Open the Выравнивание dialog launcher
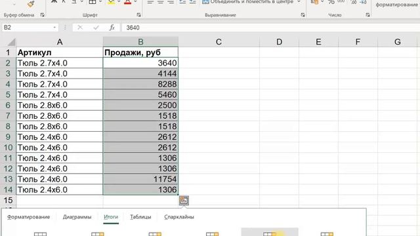 pyautogui.click(x=303, y=15)
